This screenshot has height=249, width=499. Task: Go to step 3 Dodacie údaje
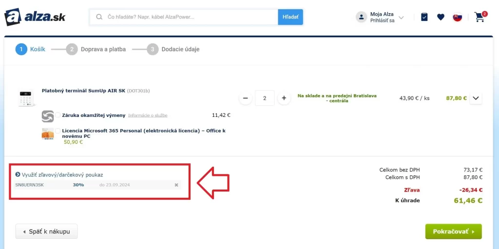(173, 49)
